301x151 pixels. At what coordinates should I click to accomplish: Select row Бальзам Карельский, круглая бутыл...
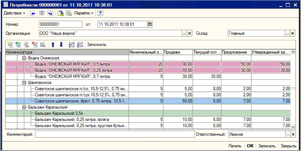148,126
